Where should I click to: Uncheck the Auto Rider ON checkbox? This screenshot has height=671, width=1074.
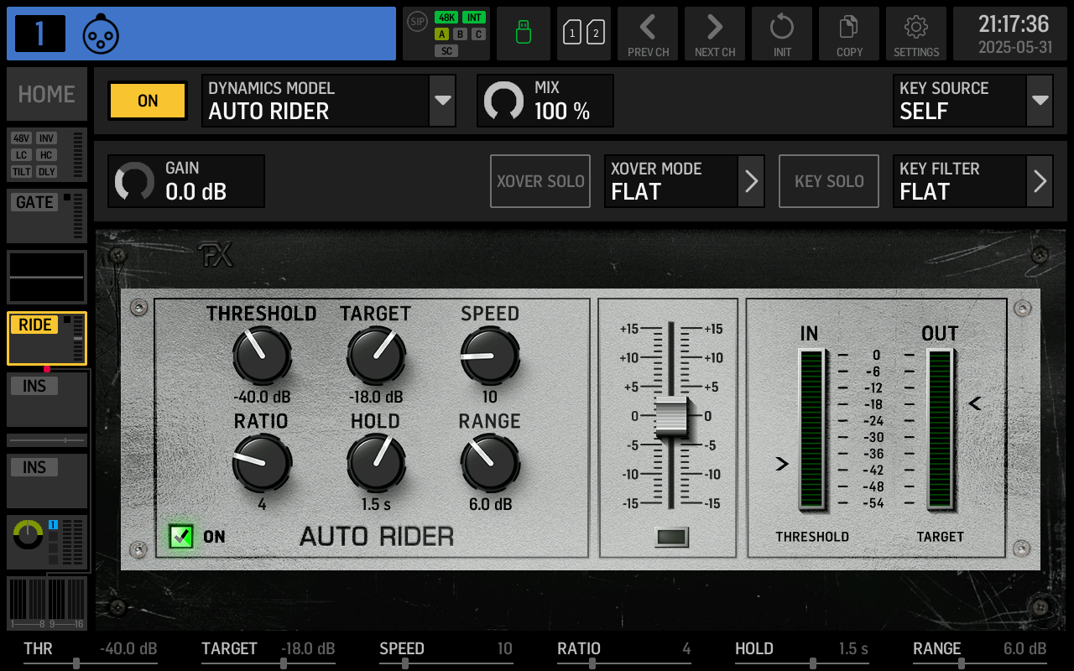(181, 536)
